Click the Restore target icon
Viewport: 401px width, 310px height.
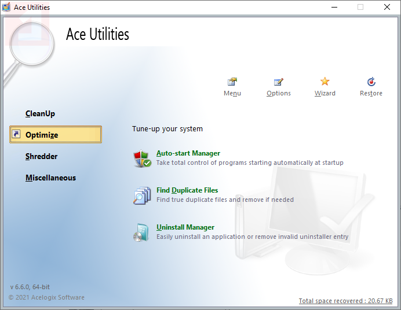[371, 82]
